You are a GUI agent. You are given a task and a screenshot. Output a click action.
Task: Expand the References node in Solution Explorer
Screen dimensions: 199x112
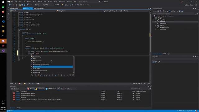click(155, 22)
